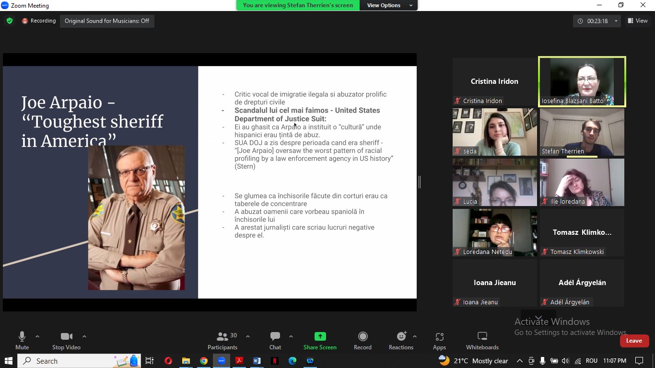Viewport: 655px width, 368px height.
Task: Click the Meet Now camera tray icon
Action: click(x=531, y=361)
